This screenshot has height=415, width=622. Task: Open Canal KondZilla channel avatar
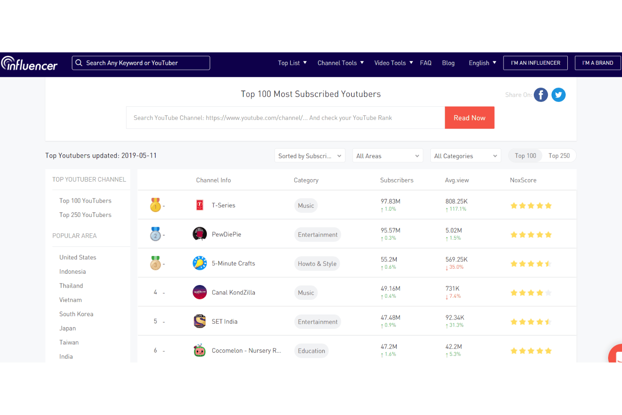tap(200, 292)
